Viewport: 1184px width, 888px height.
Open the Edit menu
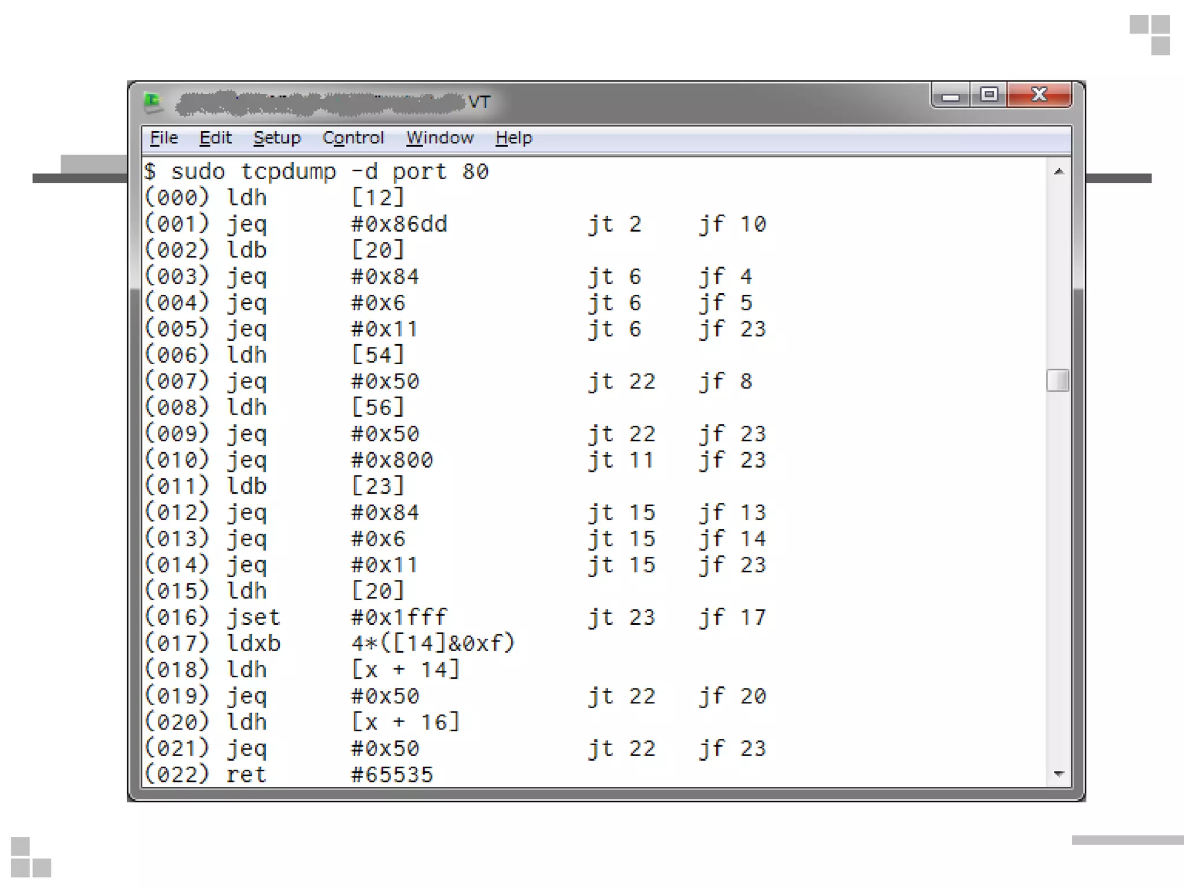click(215, 138)
